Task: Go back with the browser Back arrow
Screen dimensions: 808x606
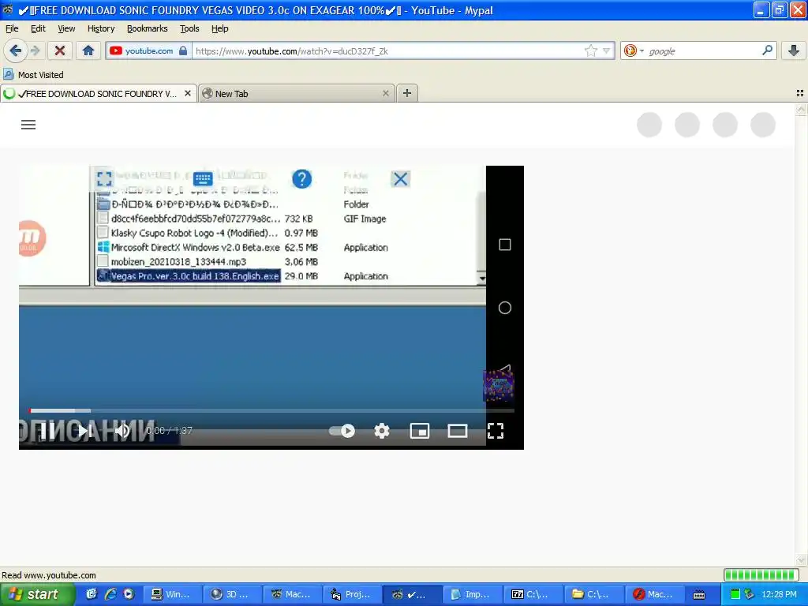Action: click(15, 50)
